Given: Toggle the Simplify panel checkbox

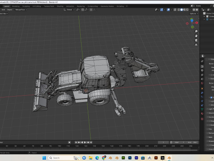Looking at the screenshot, I should [210, 121].
